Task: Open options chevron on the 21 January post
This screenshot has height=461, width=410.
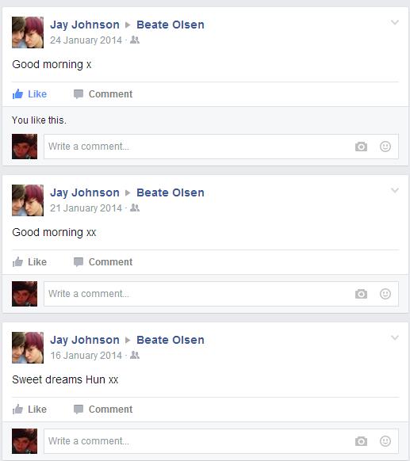Action: coord(395,190)
